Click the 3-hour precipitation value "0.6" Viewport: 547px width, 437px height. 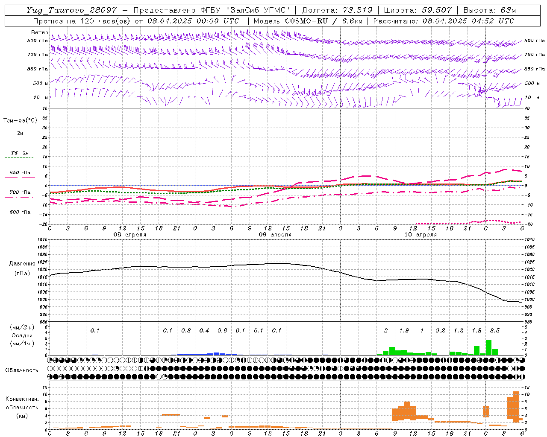pos(222,331)
